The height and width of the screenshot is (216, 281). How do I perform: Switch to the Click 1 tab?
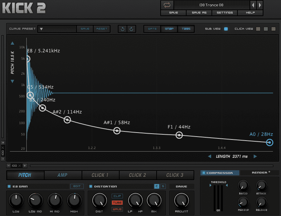(x=100, y=175)
